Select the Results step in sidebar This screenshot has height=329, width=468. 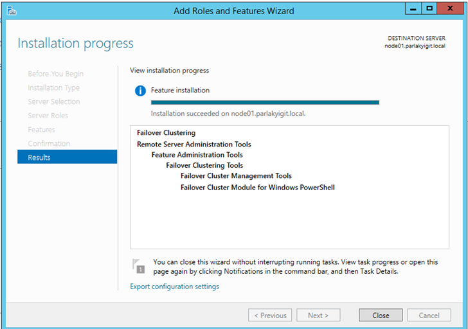point(67,157)
